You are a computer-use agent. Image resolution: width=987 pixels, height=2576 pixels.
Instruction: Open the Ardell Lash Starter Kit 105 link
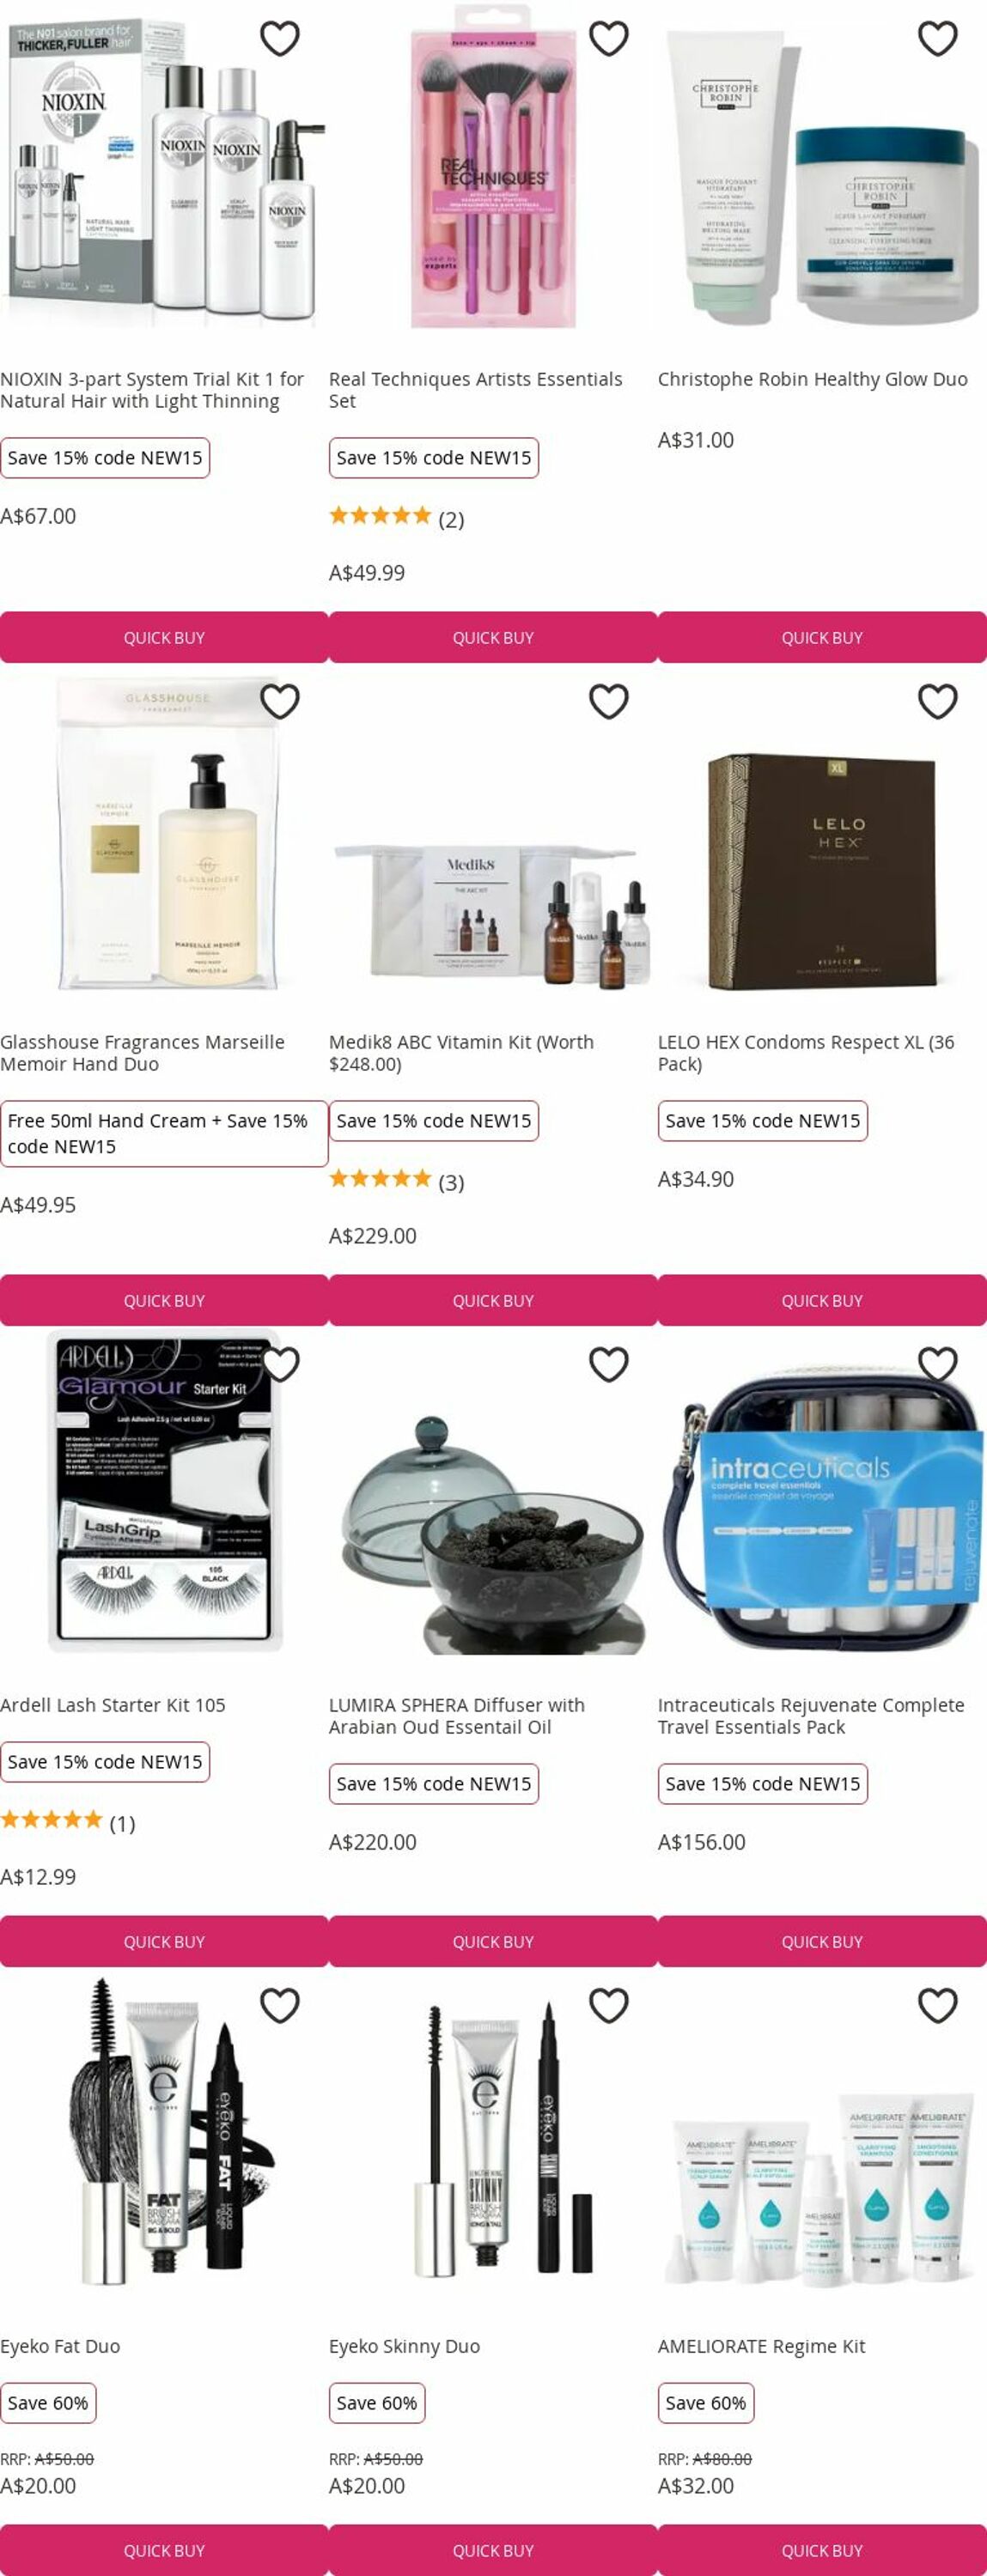point(113,1706)
